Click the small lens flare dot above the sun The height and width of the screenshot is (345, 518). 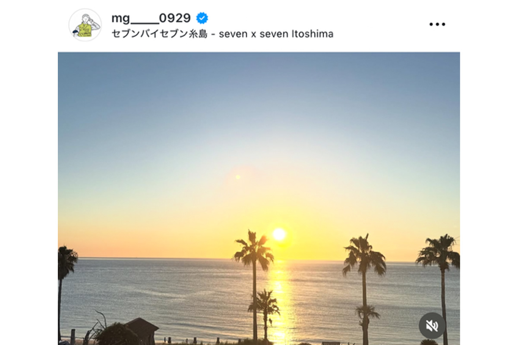tap(237, 177)
